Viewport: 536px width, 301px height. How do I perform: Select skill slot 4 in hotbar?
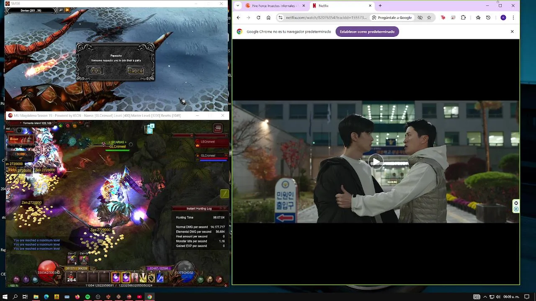coord(152,278)
